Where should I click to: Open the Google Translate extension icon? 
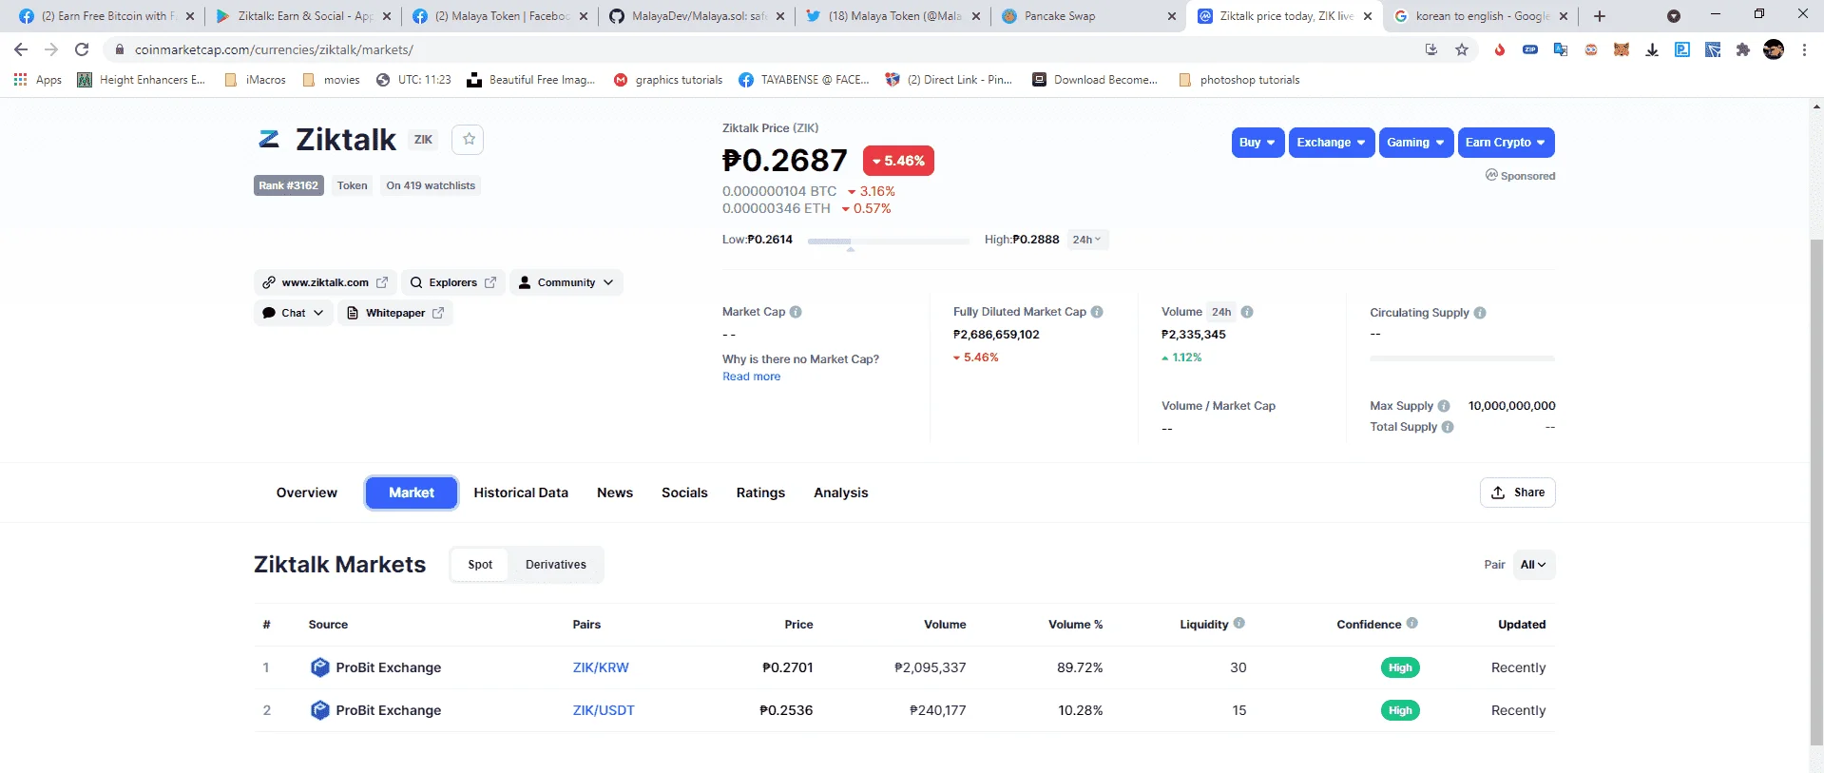pos(1561,49)
